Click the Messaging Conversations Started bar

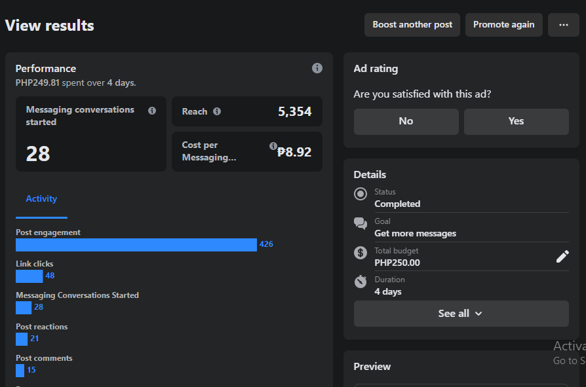click(24, 307)
